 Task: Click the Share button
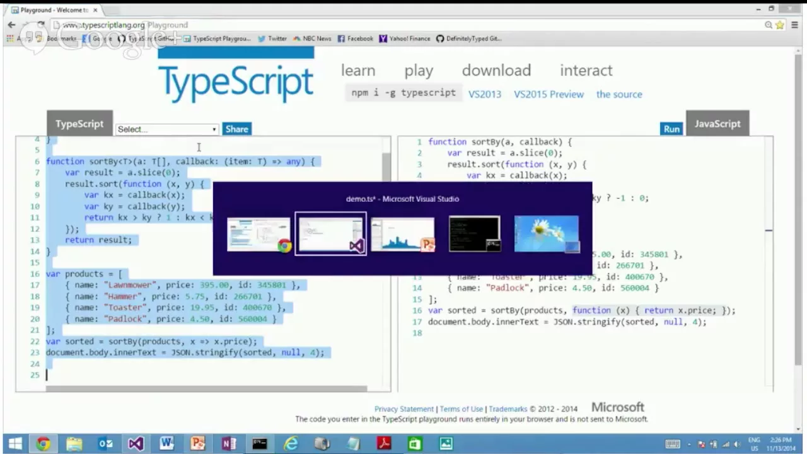(x=236, y=129)
